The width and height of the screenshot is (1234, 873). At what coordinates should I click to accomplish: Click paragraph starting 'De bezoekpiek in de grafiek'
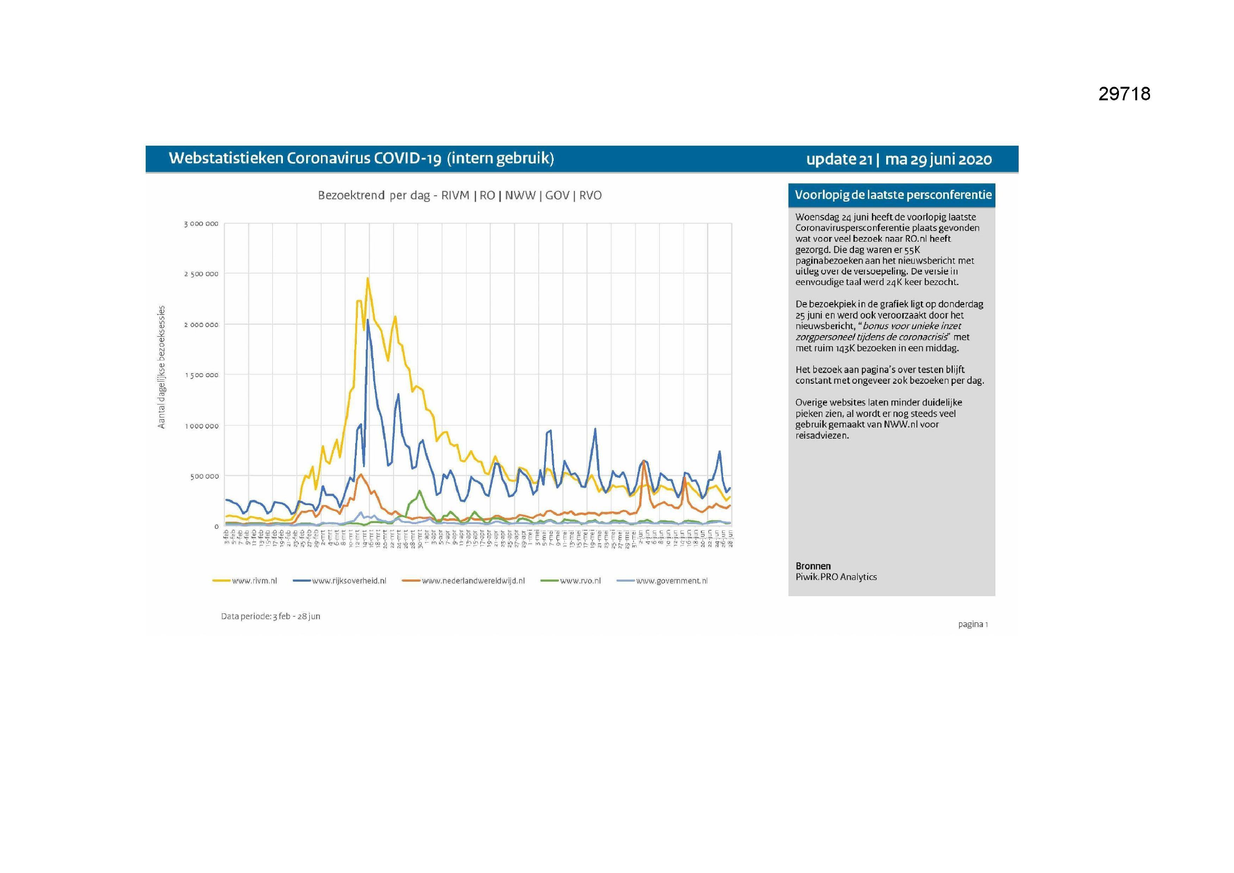pyautogui.click(x=889, y=326)
